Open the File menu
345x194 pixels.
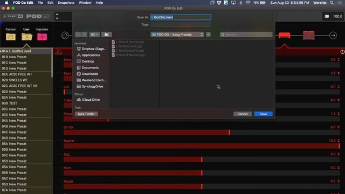coord(40,3)
